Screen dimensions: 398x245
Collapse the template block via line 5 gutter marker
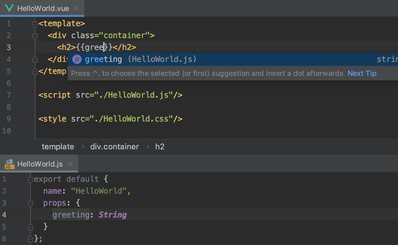point(35,71)
